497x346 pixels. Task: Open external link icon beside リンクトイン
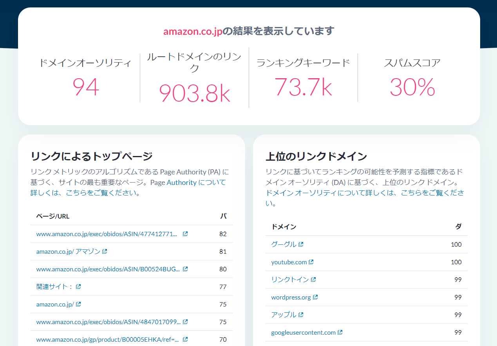tap(313, 280)
